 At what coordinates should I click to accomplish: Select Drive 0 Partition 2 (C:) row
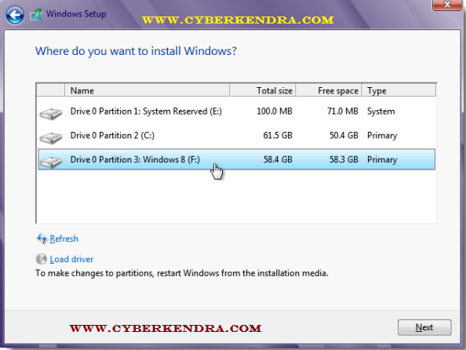tap(237, 135)
